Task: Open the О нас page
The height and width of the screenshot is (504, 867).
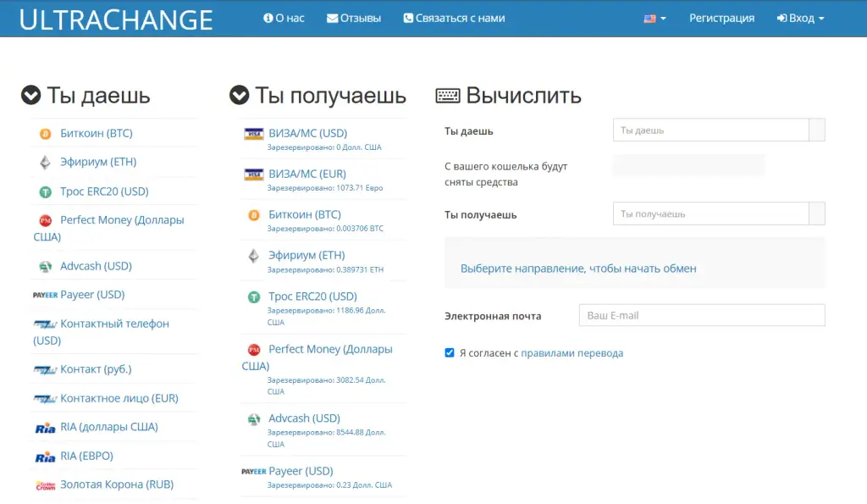Action: coord(284,19)
